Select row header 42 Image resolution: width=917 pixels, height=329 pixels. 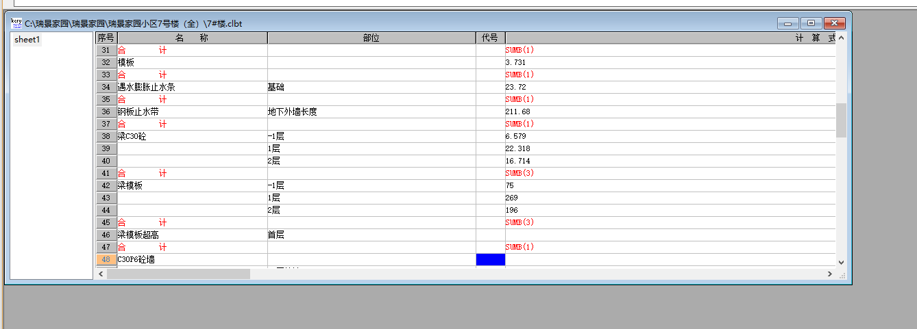tap(106, 186)
